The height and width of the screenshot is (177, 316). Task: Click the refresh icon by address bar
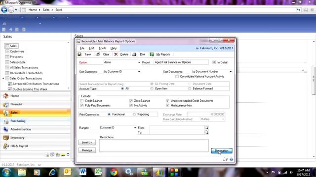(298, 10)
